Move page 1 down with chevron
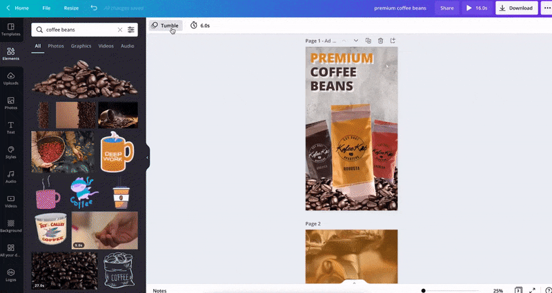 tap(356, 41)
